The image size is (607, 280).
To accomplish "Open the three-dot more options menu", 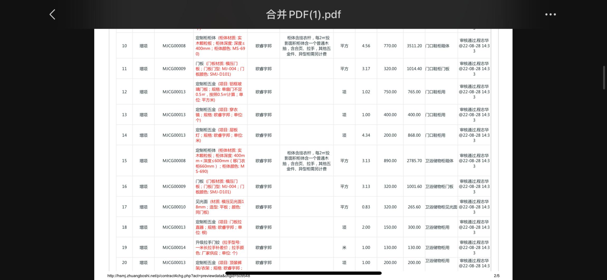I will point(550,15).
